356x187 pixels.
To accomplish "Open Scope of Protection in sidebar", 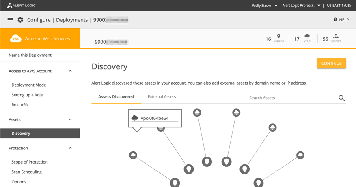I will 30,162.
